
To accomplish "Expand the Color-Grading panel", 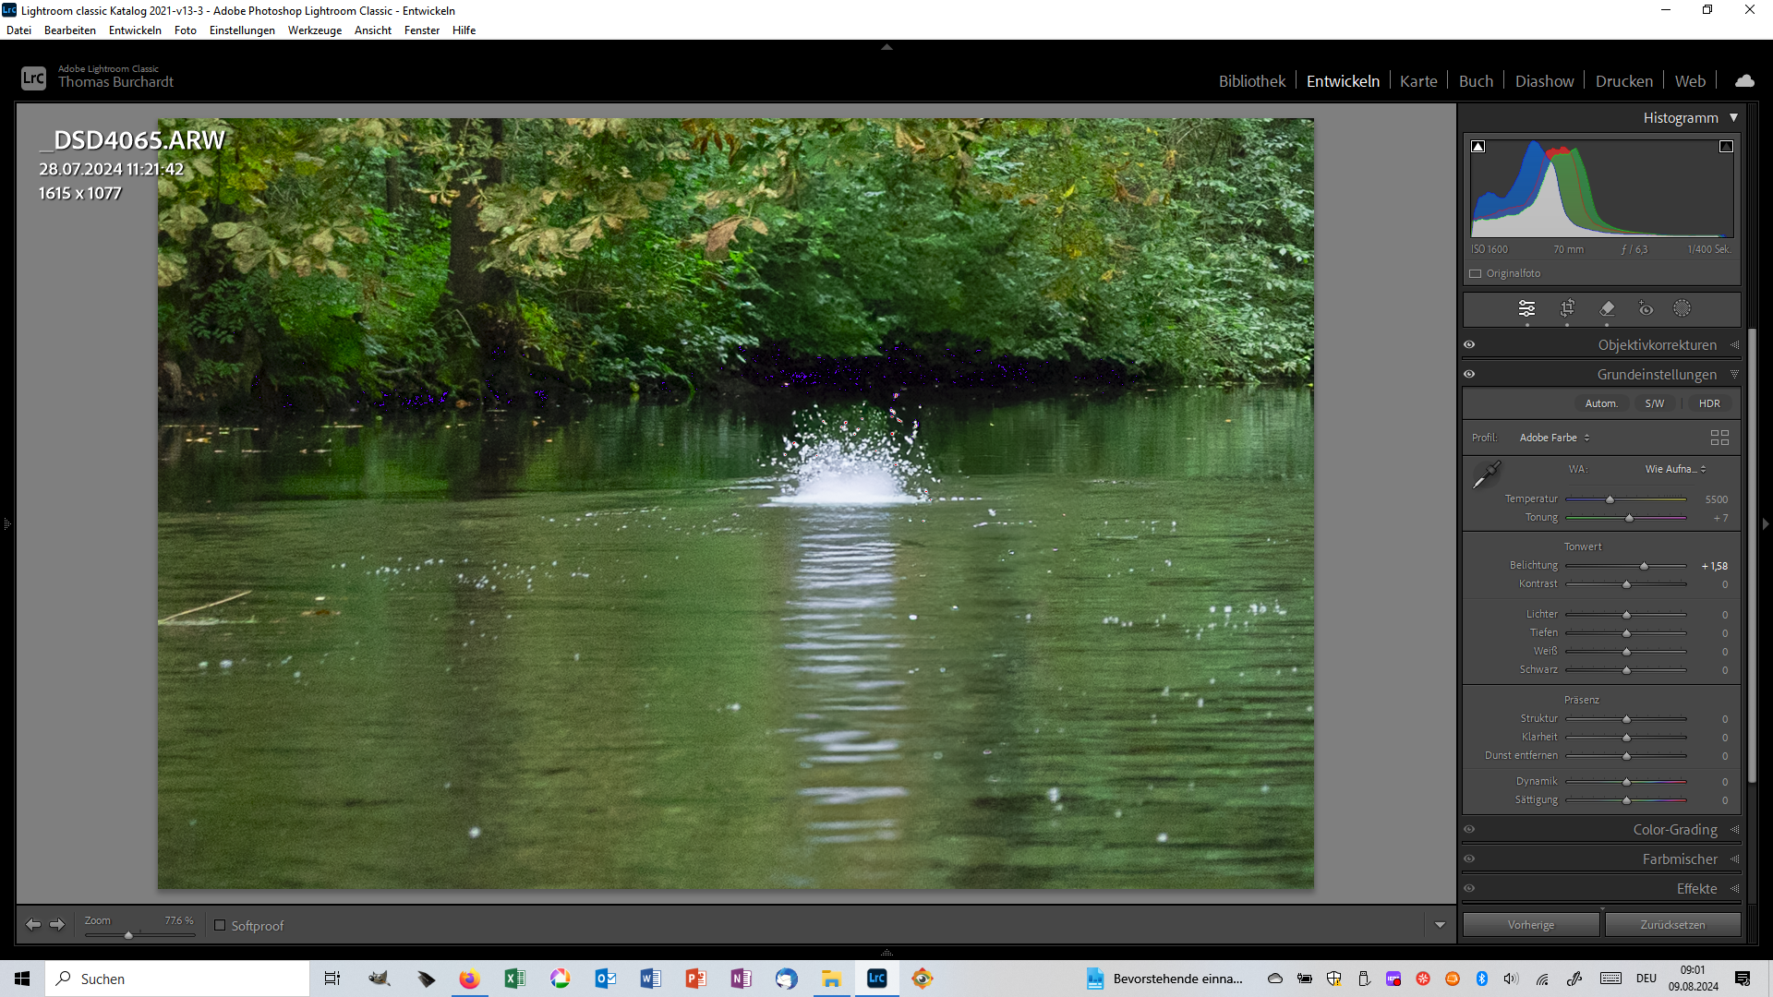I will pyautogui.click(x=1674, y=829).
